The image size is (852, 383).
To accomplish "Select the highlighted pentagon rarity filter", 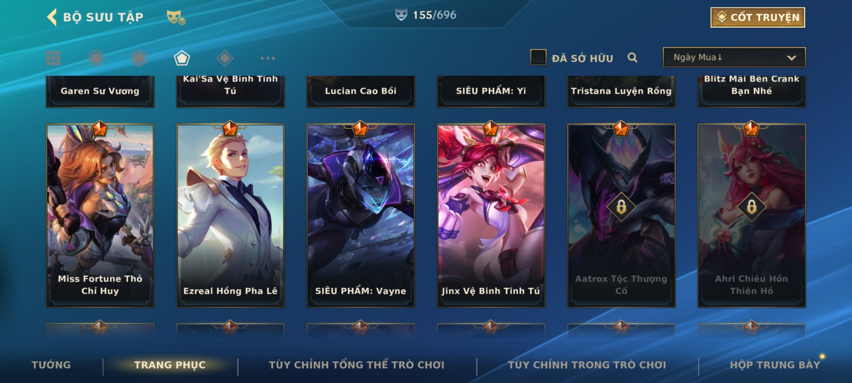I will tap(182, 58).
